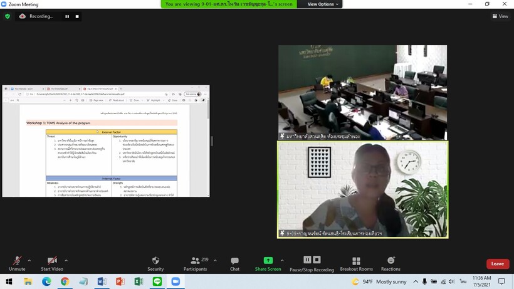Viewport: 514px width, 289px height.
Task: Open View Options dropdown at top
Action: pos(323,4)
